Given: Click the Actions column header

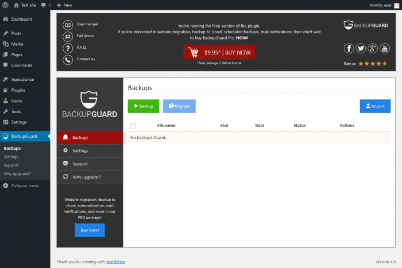Looking at the screenshot, I should pyautogui.click(x=347, y=125).
